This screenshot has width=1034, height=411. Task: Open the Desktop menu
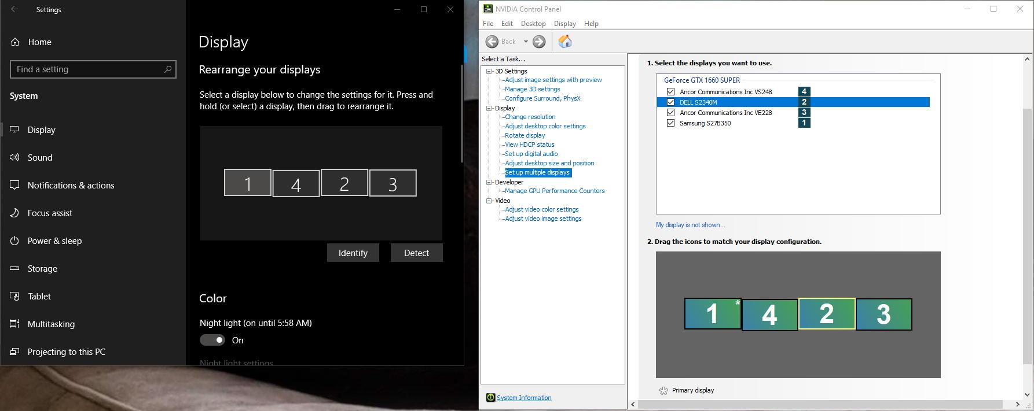(533, 24)
